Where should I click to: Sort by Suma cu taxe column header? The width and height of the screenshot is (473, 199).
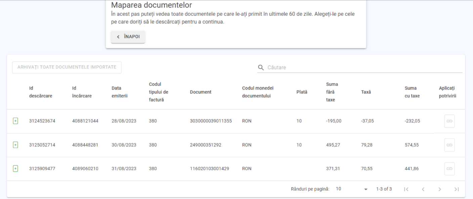click(x=412, y=92)
